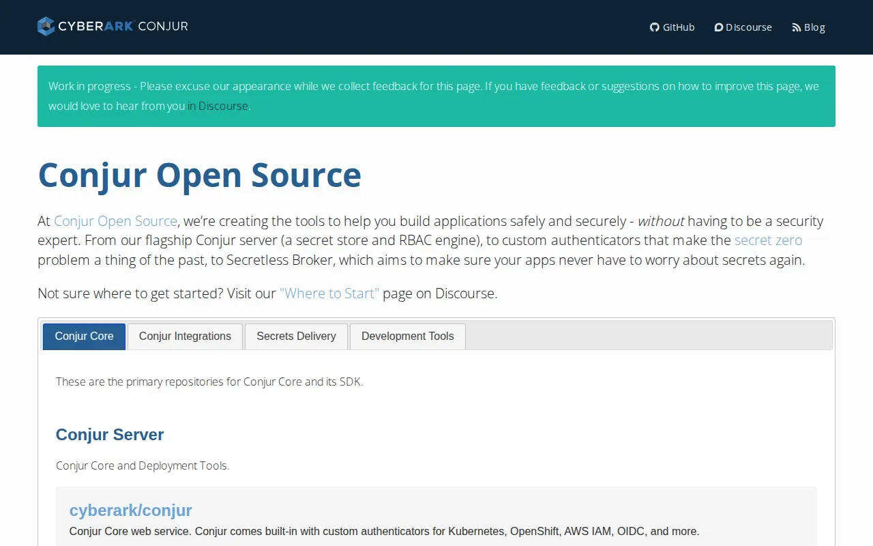Open the cyberark/conjur repository link
Image resolution: width=873 pixels, height=546 pixels.
(x=131, y=510)
